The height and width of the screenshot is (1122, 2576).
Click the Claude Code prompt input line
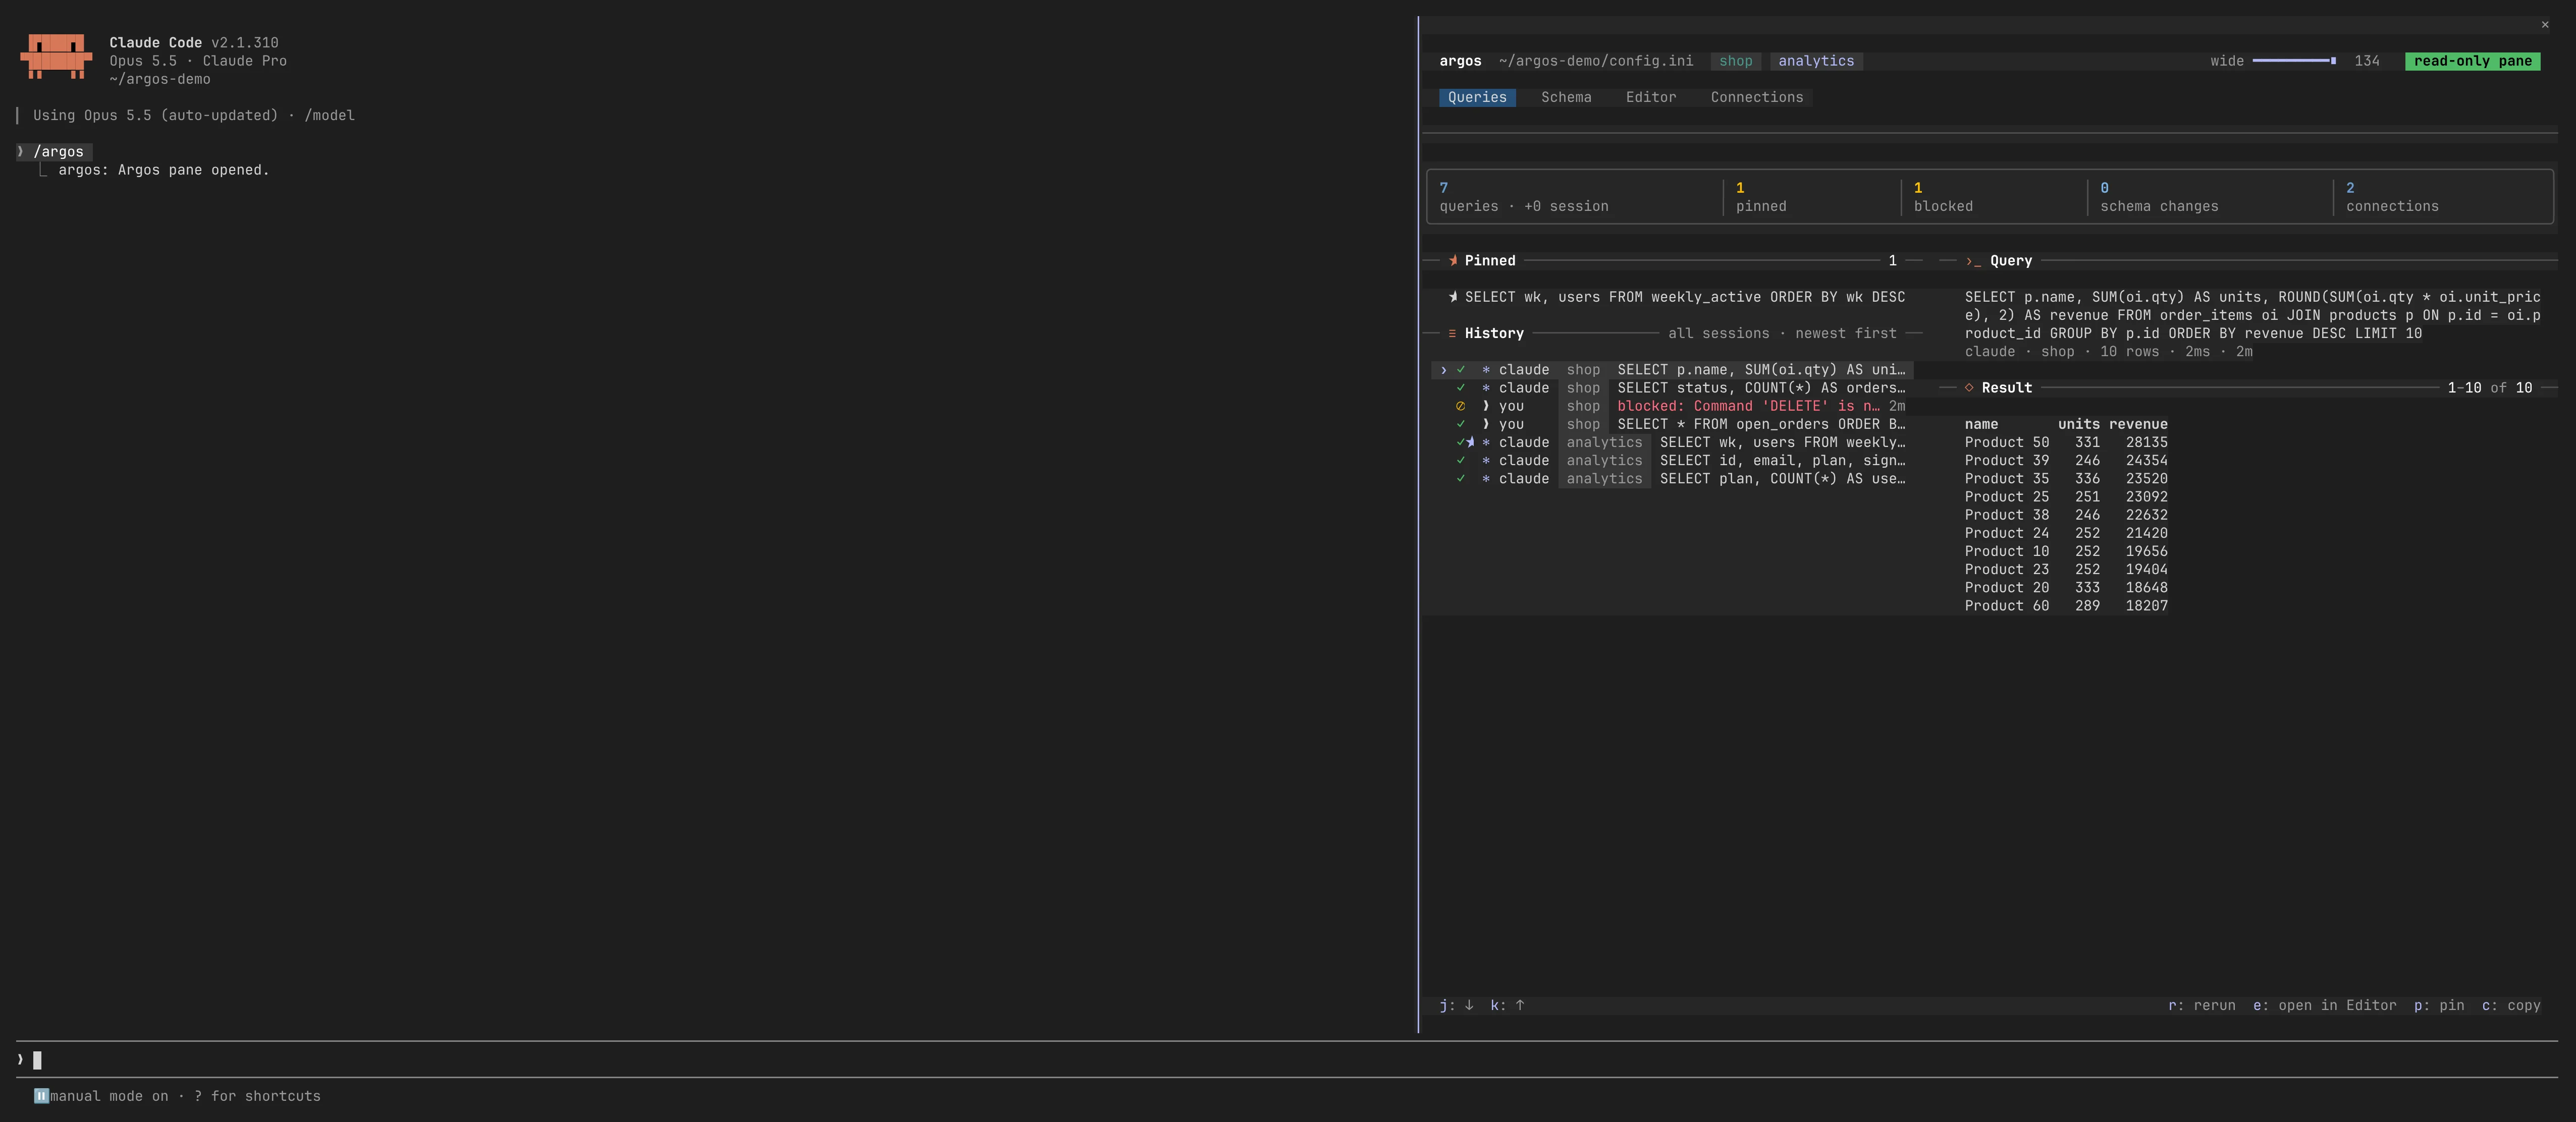click(1286, 1060)
